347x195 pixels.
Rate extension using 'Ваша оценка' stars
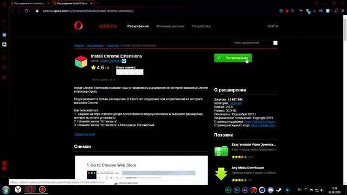130,72
